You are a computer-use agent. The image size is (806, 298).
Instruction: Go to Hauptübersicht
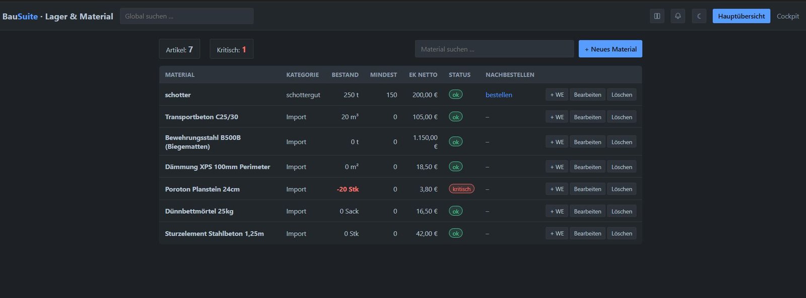[742, 16]
